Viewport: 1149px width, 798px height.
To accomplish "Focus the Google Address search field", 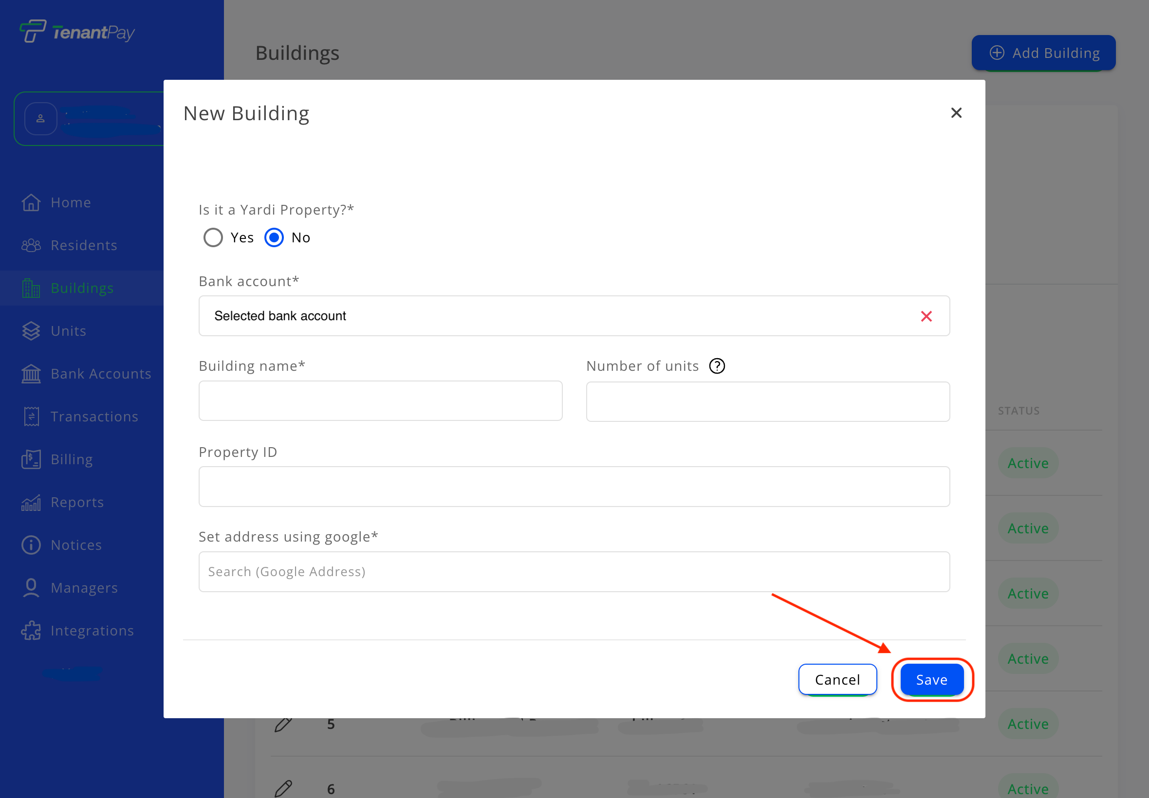I will coord(574,572).
